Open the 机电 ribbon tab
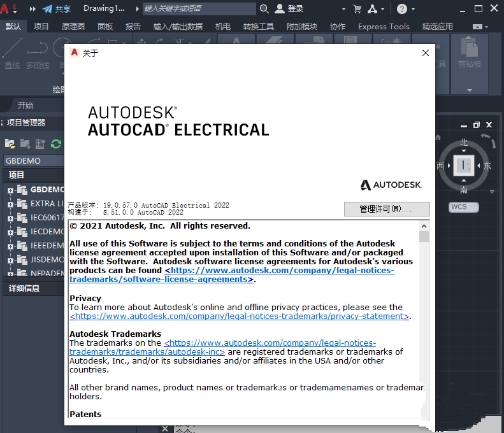 (x=223, y=26)
